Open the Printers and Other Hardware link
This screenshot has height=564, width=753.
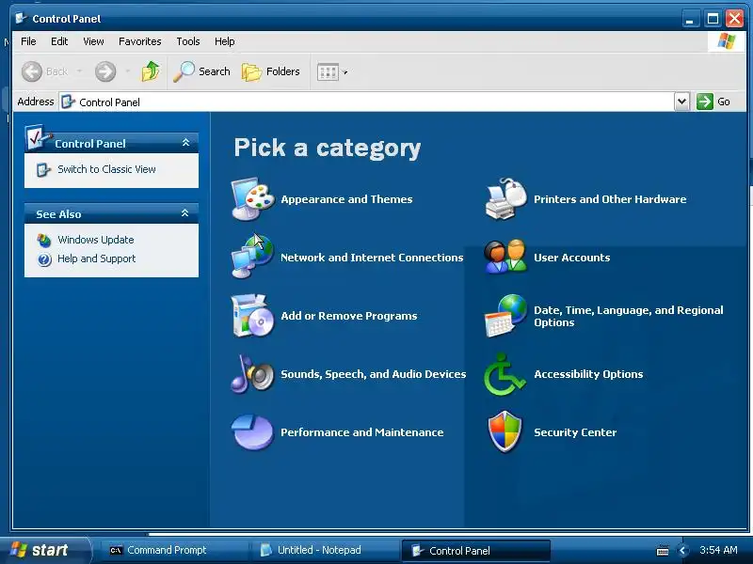[x=610, y=199]
